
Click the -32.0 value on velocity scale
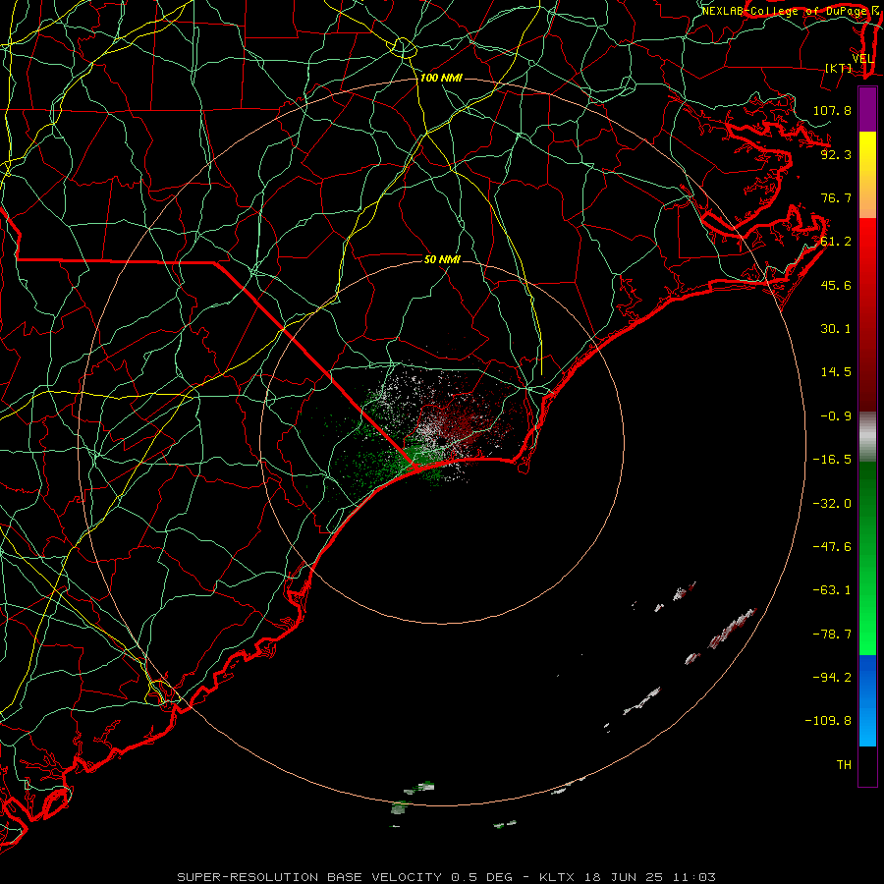tap(832, 504)
